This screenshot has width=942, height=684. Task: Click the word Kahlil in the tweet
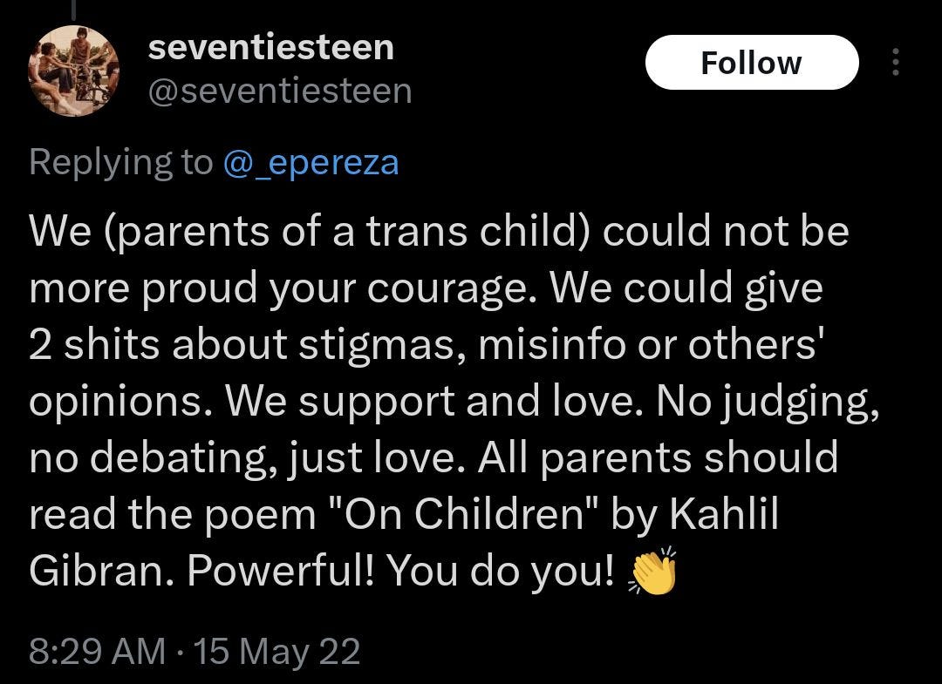pos(723,514)
